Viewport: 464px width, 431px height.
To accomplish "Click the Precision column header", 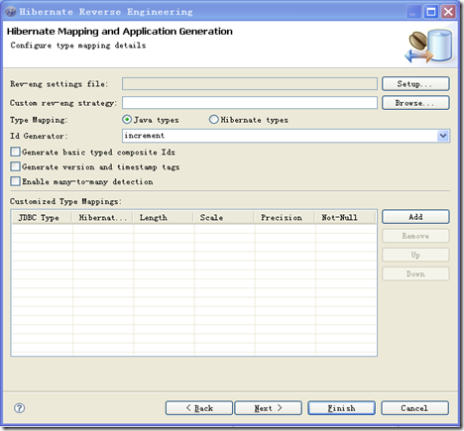I will pyautogui.click(x=285, y=218).
